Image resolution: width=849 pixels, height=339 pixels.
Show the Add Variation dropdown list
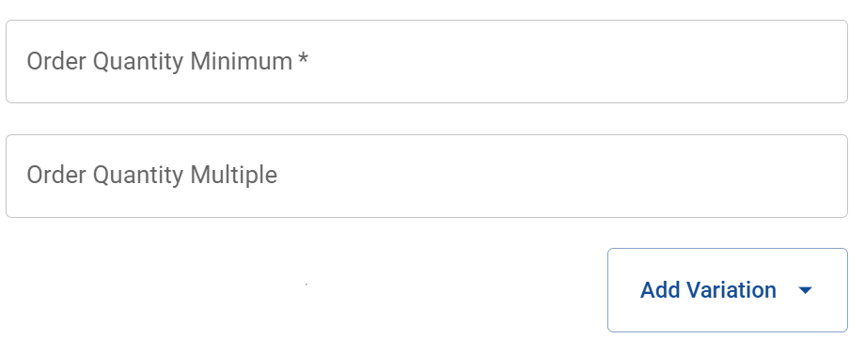tap(727, 290)
